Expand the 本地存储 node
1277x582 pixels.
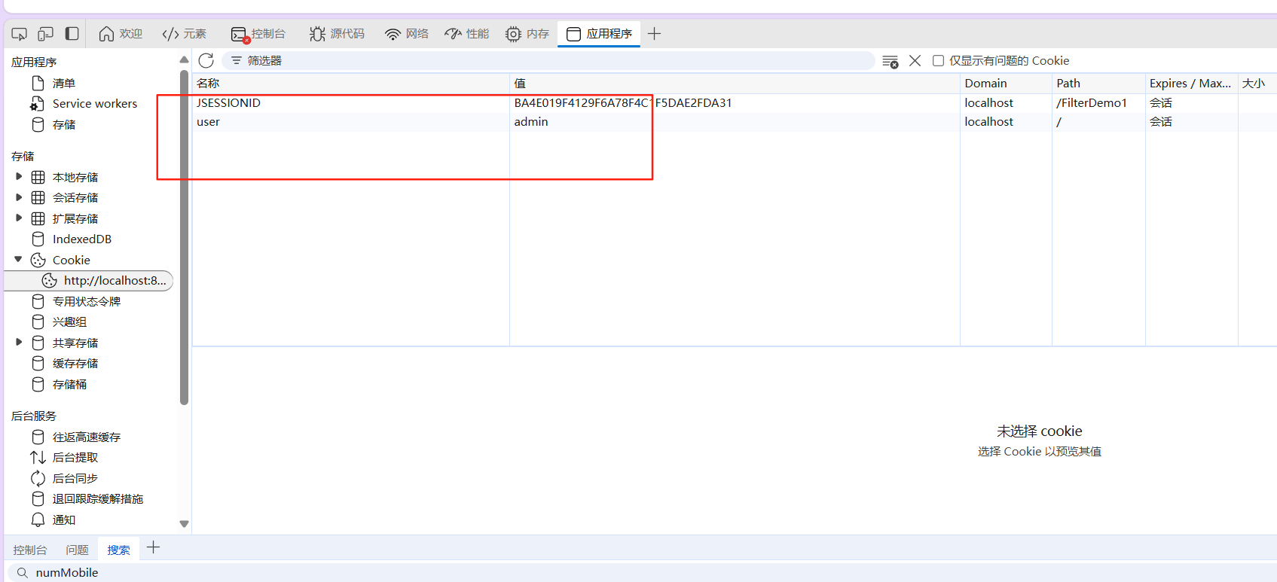point(19,177)
